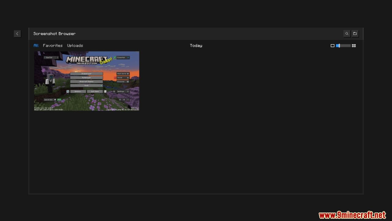Select the All tab
Screen dimensions: 392x221
tap(36, 45)
